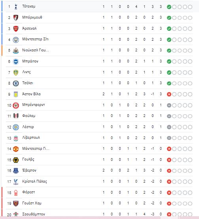
Task: Click the Bournemouth club crest
Action: [16, 18]
